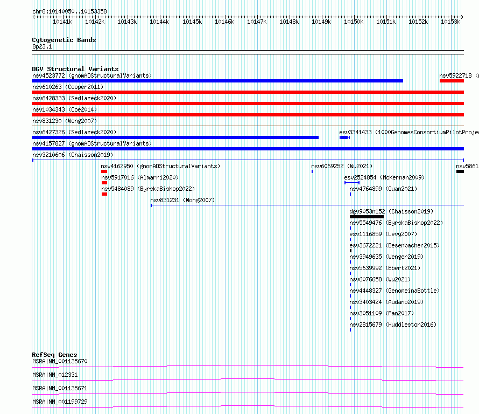Viewport: 479px width, 414px height.
Task: Click chr8:10140050..10153358 coordinates text
Action: pos(69,12)
